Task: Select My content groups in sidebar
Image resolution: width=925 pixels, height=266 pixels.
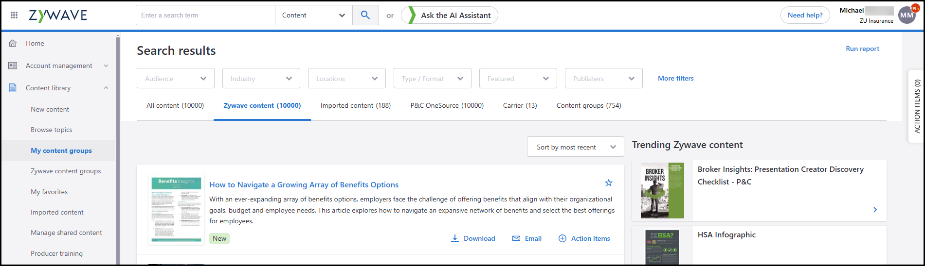Action: (x=61, y=150)
